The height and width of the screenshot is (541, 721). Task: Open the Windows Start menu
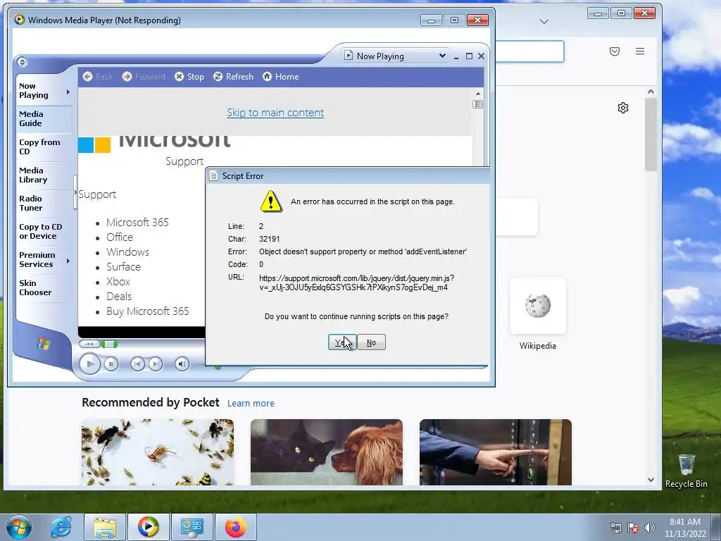[19, 527]
